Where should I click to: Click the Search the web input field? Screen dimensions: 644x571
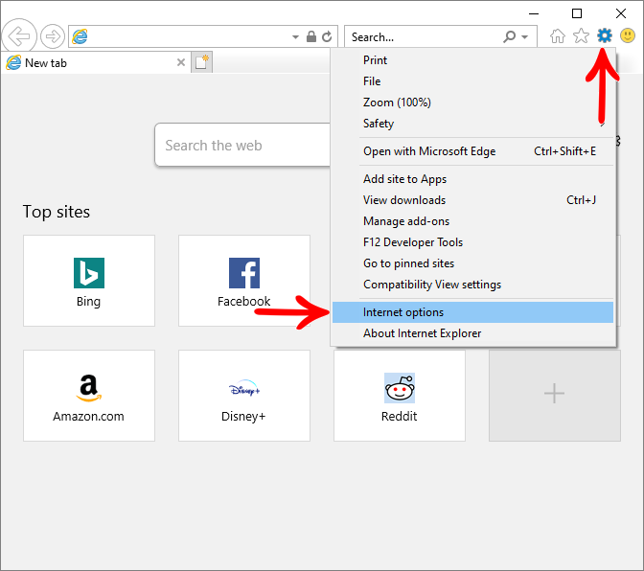(242, 145)
